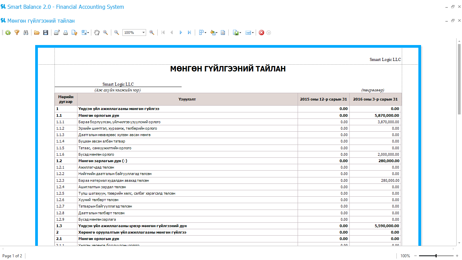Click the multiple pages layout icon

point(201,32)
